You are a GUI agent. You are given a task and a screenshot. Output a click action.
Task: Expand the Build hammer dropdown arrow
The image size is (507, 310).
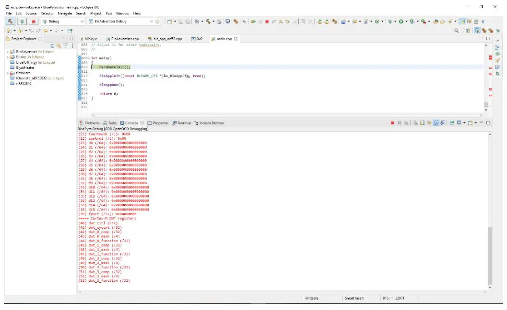(213, 22)
